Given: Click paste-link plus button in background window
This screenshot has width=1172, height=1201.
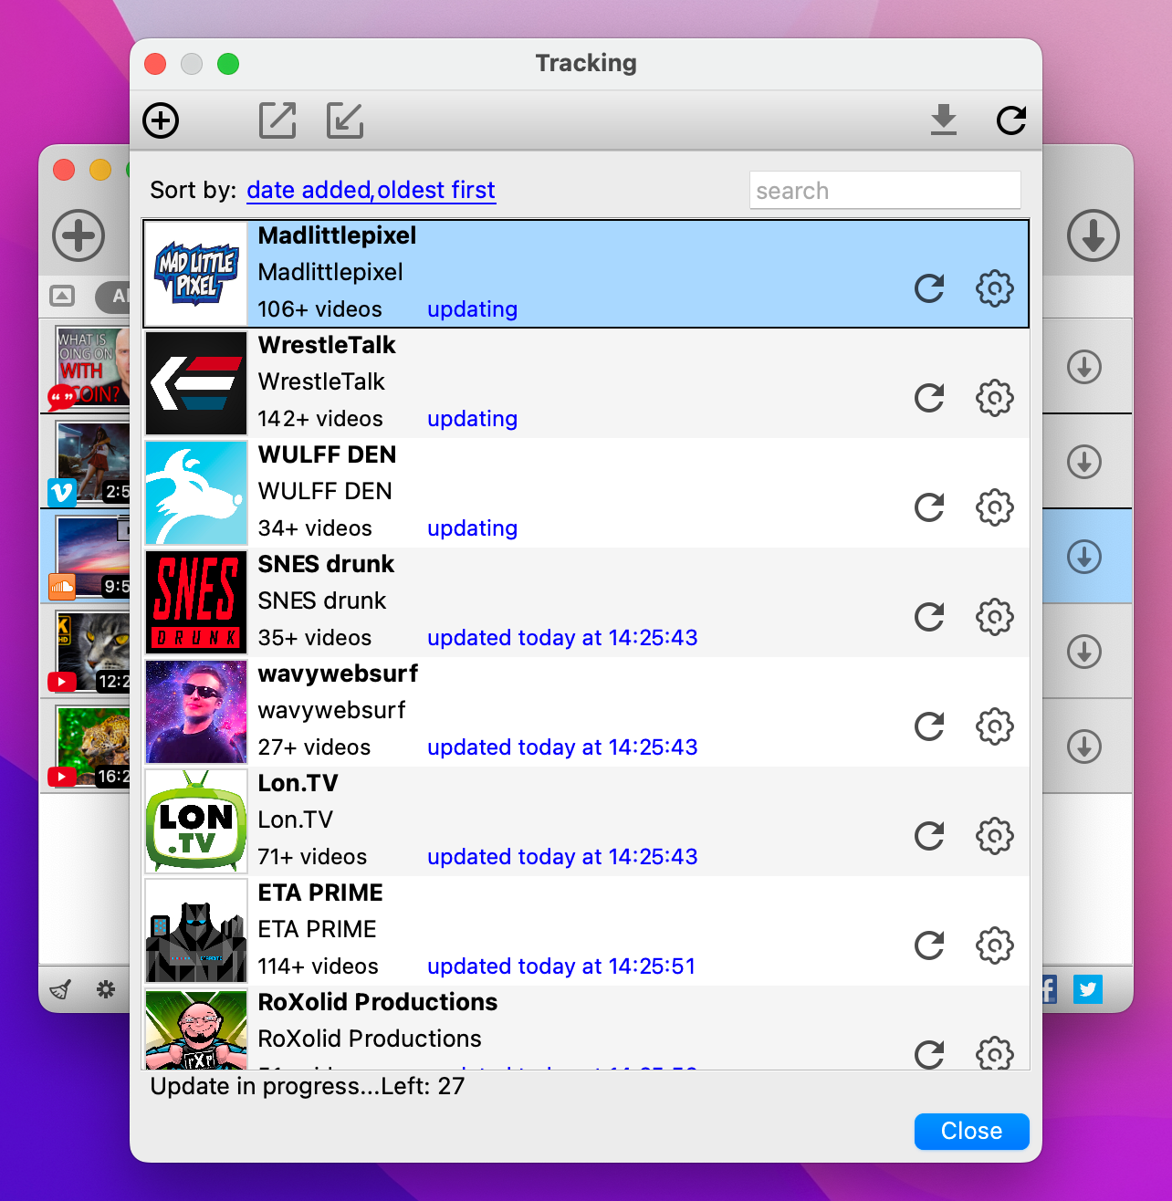Looking at the screenshot, I should click(78, 235).
